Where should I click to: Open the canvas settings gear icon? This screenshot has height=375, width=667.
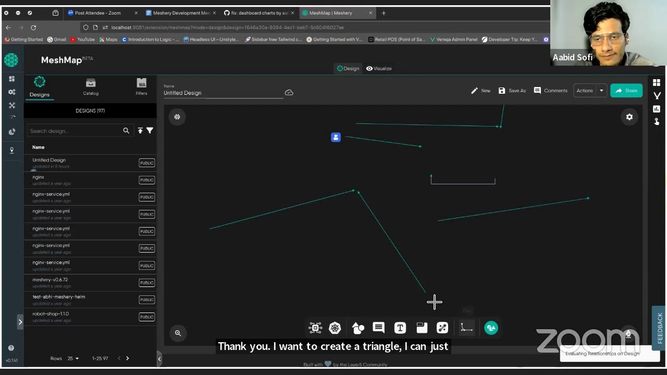629,117
